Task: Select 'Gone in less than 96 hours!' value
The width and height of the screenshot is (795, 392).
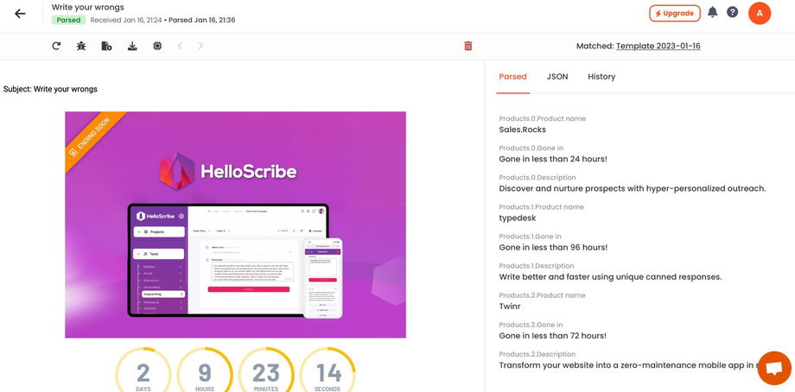Action: [553, 248]
